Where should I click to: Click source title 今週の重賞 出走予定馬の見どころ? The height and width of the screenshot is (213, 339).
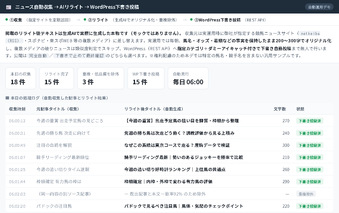coord(70,121)
